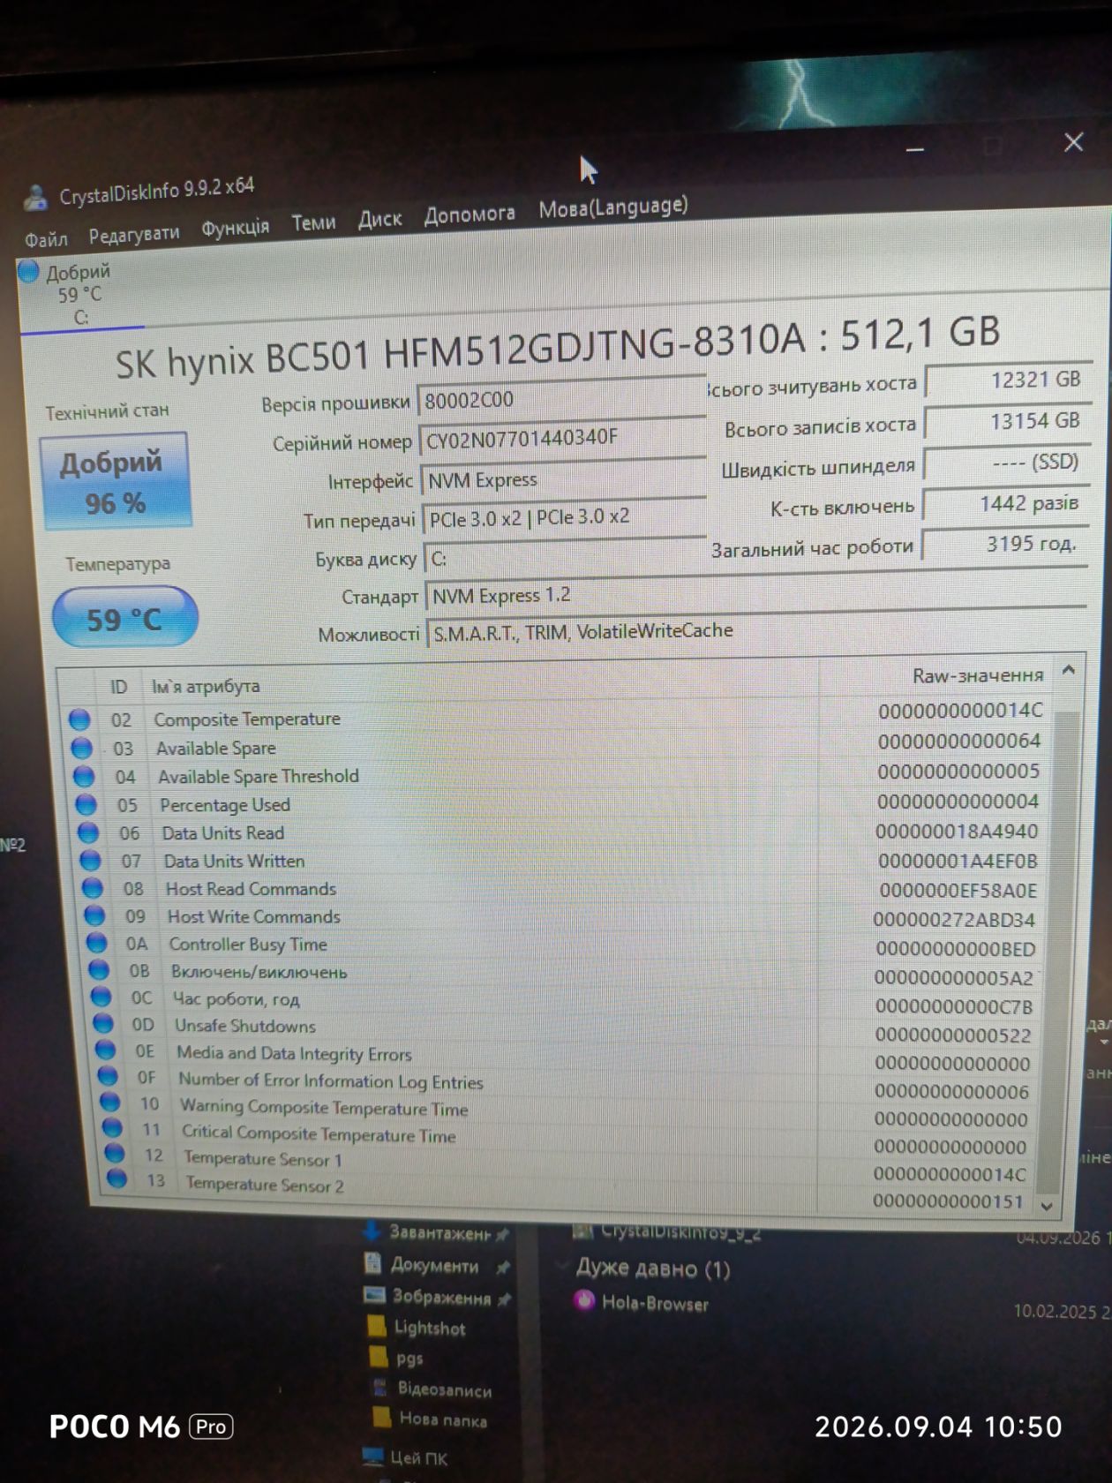
Task: Select the Warning Composite Temperature Time row text
Action: [x=325, y=1107]
